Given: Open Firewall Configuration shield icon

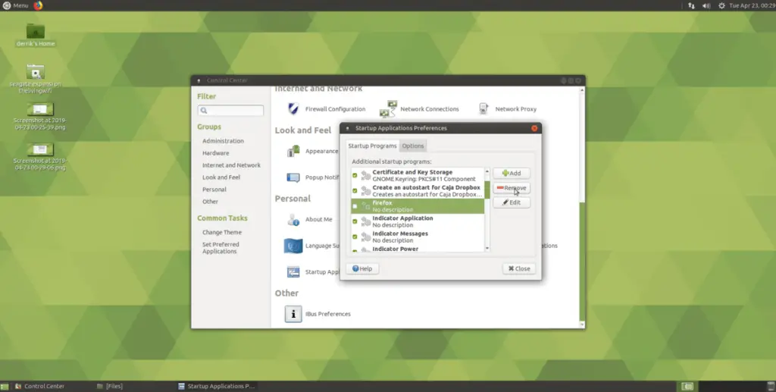Looking at the screenshot, I should pos(293,109).
